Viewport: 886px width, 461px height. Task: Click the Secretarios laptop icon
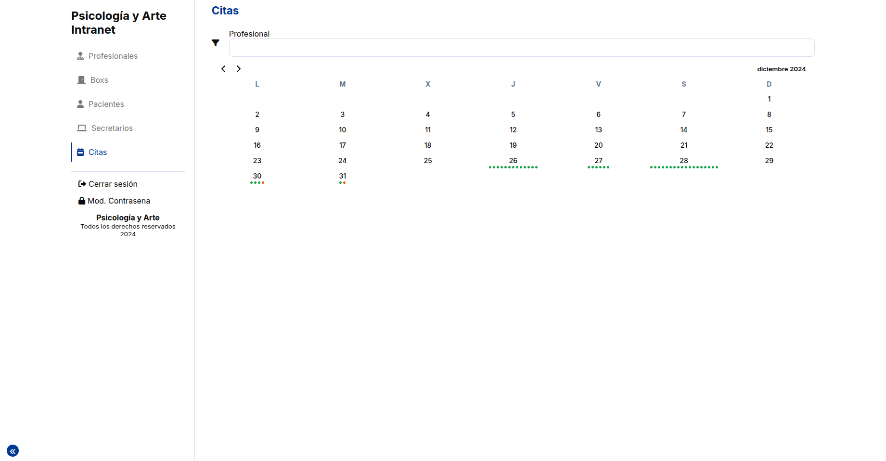pos(82,128)
